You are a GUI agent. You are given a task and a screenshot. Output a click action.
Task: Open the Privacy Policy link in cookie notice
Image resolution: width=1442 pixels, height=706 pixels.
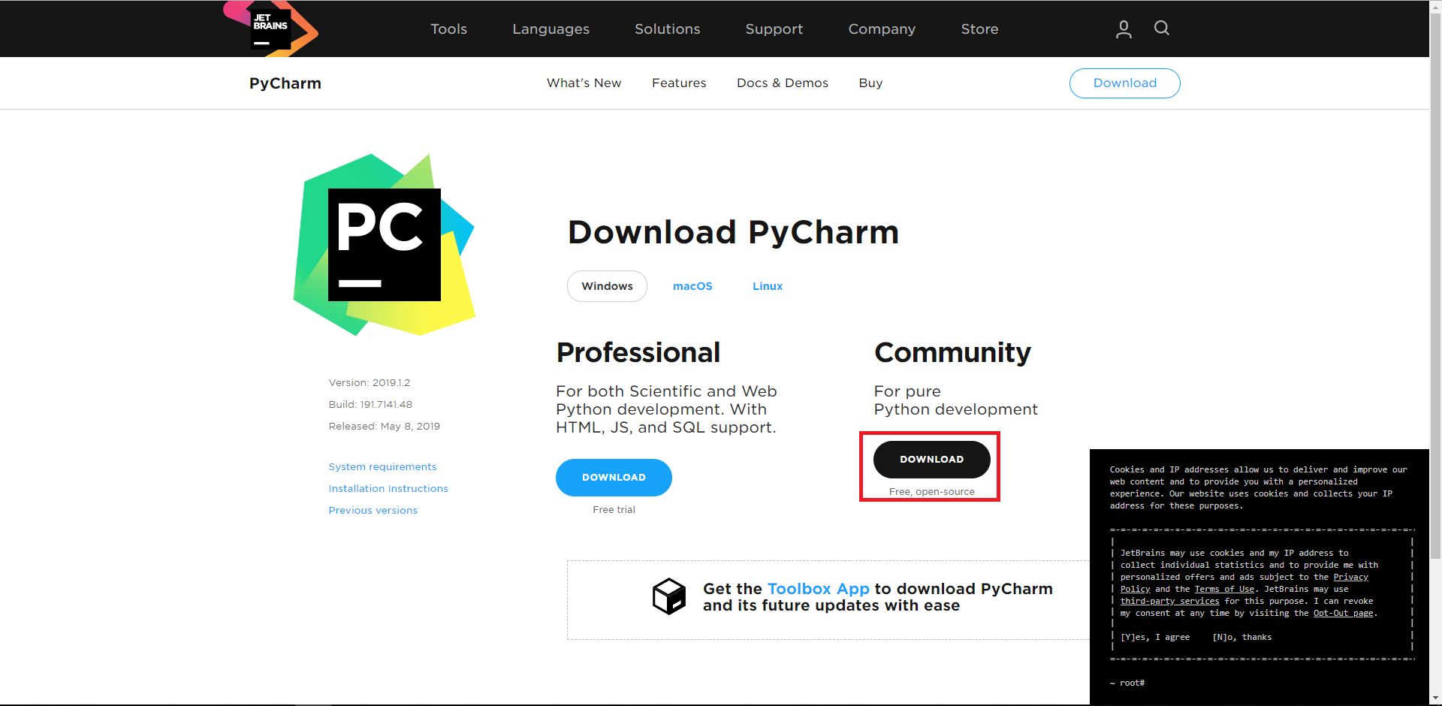point(1350,577)
